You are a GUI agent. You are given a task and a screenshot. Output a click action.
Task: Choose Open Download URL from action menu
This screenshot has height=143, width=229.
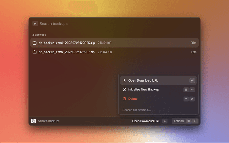pyautogui.click(x=143, y=80)
